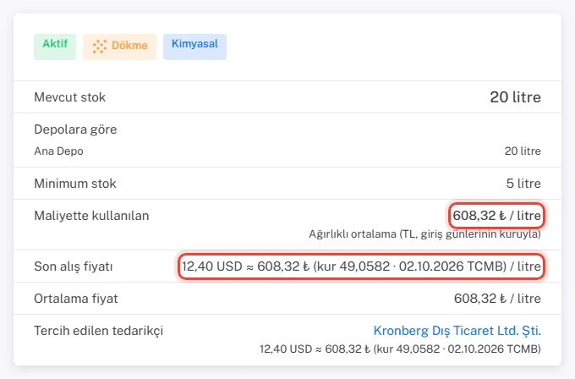Screen dimensions: 575x379
Task: Select Son alış fiyatı 12,40 USD value
Action: (361, 266)
